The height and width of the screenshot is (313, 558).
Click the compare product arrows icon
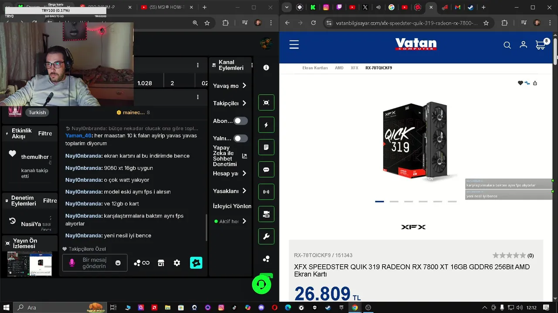click(x=527, y=83)
